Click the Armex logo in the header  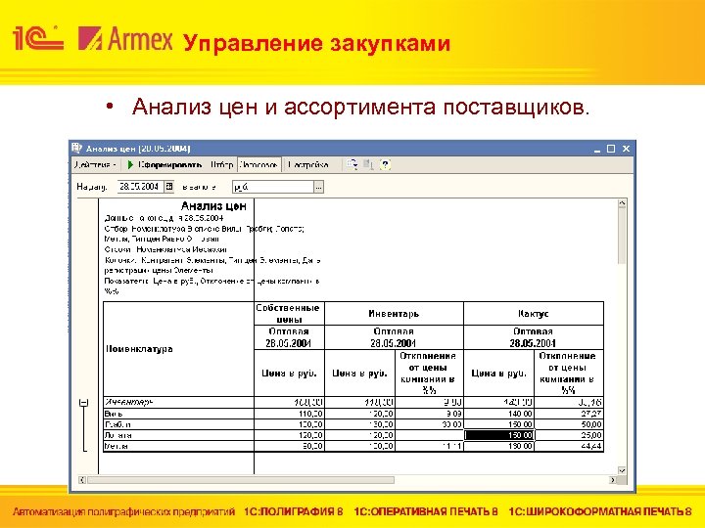(x=125, y=38)
